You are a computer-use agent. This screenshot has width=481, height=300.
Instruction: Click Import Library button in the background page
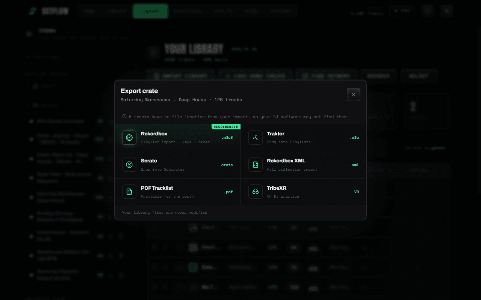tap(181, 76)
